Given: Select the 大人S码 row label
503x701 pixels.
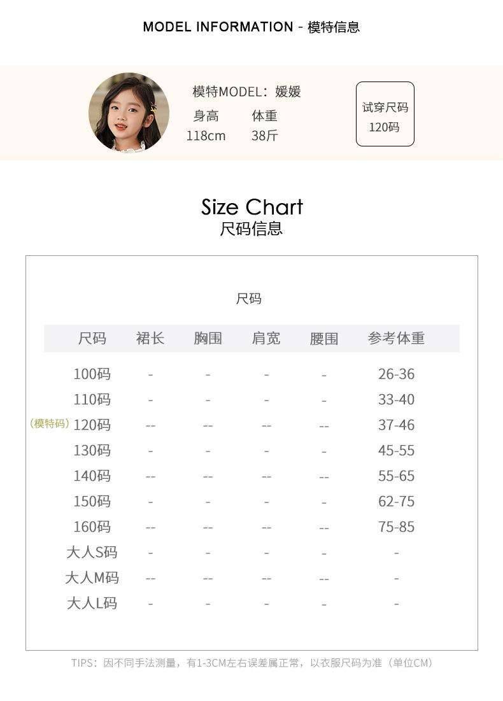Looking at the screenshot, I should click(x=92, y=552).
